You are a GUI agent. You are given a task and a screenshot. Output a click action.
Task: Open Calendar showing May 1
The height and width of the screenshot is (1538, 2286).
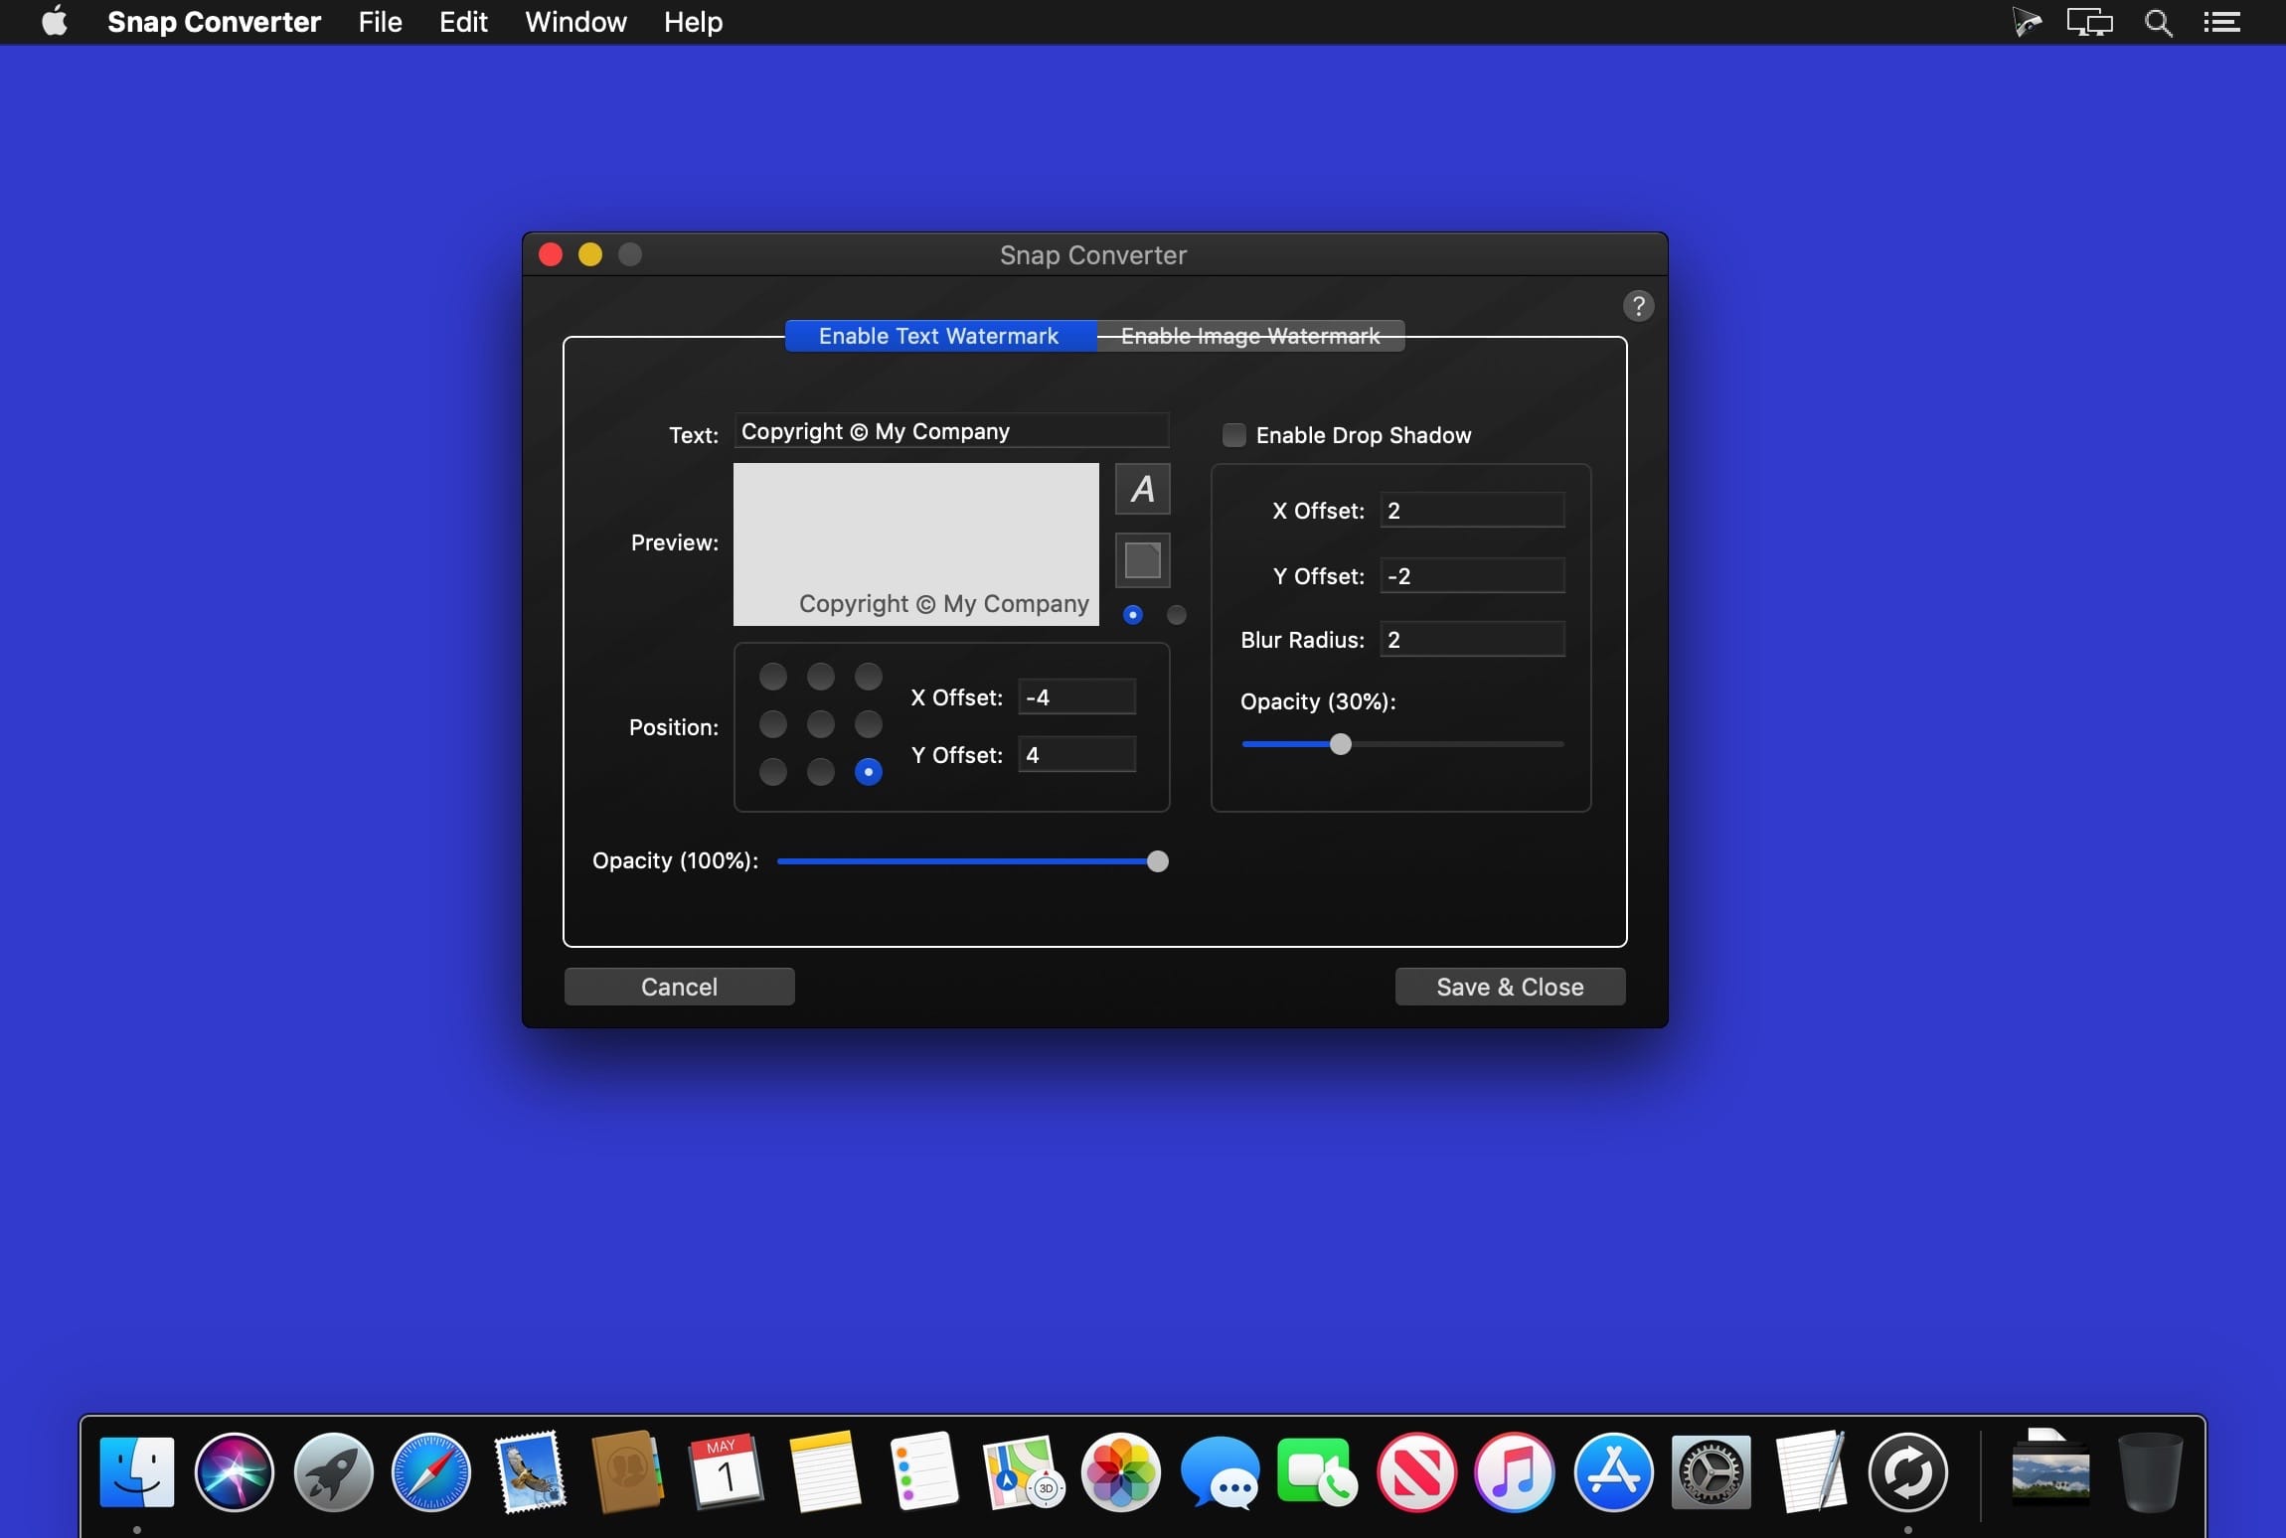click(726, 1472)
